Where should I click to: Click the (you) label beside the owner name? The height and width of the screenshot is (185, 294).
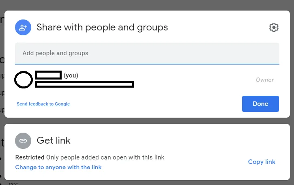click(71, 75)
